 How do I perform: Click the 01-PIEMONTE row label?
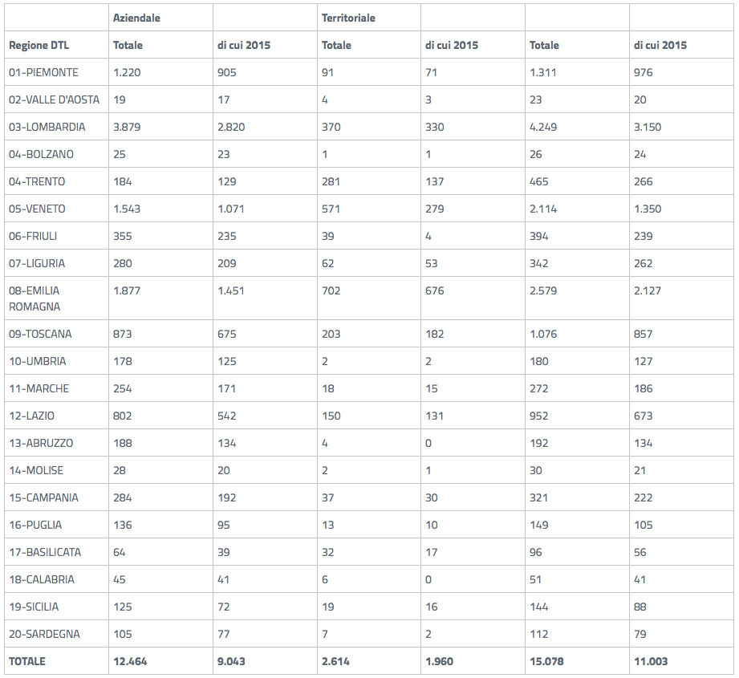43,72
